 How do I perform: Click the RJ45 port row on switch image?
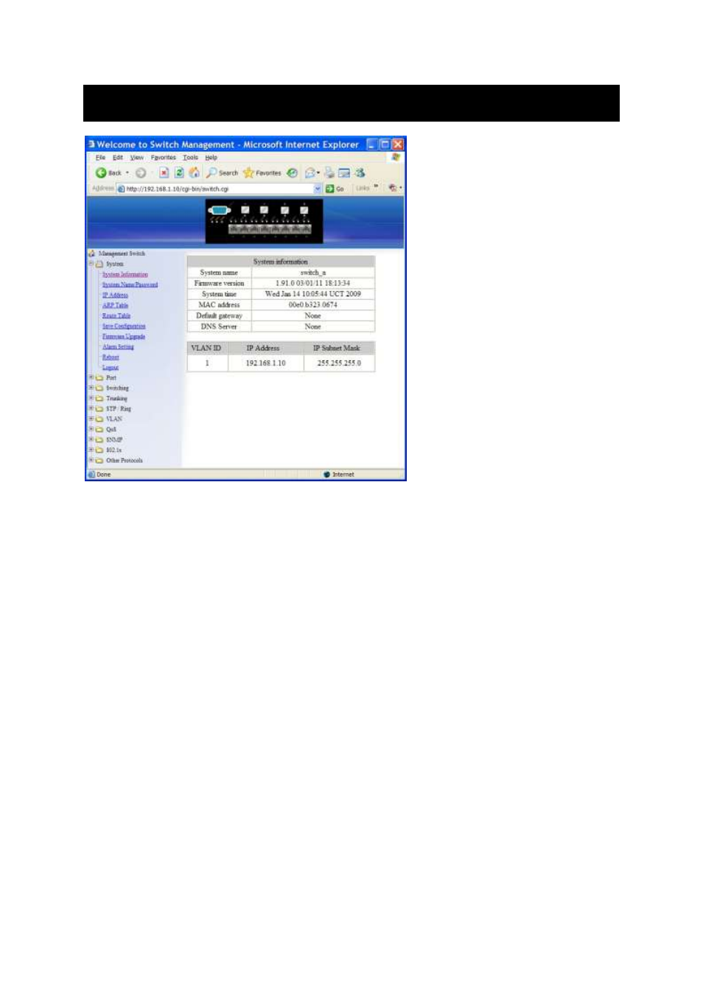pyautogui.click(x=269, y=229)
